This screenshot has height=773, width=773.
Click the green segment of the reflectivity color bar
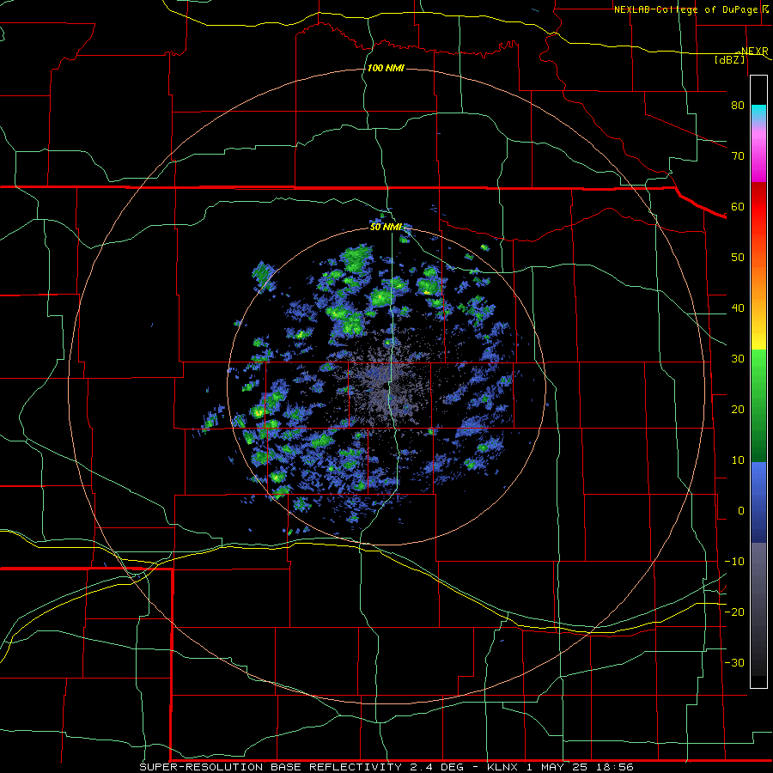(x=758, y=405)
